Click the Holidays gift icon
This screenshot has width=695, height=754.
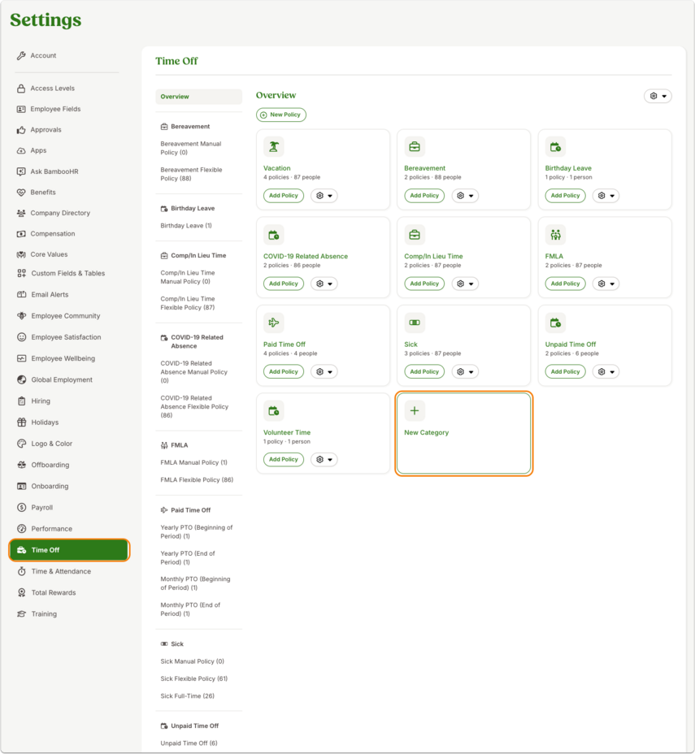coord(22,422)
